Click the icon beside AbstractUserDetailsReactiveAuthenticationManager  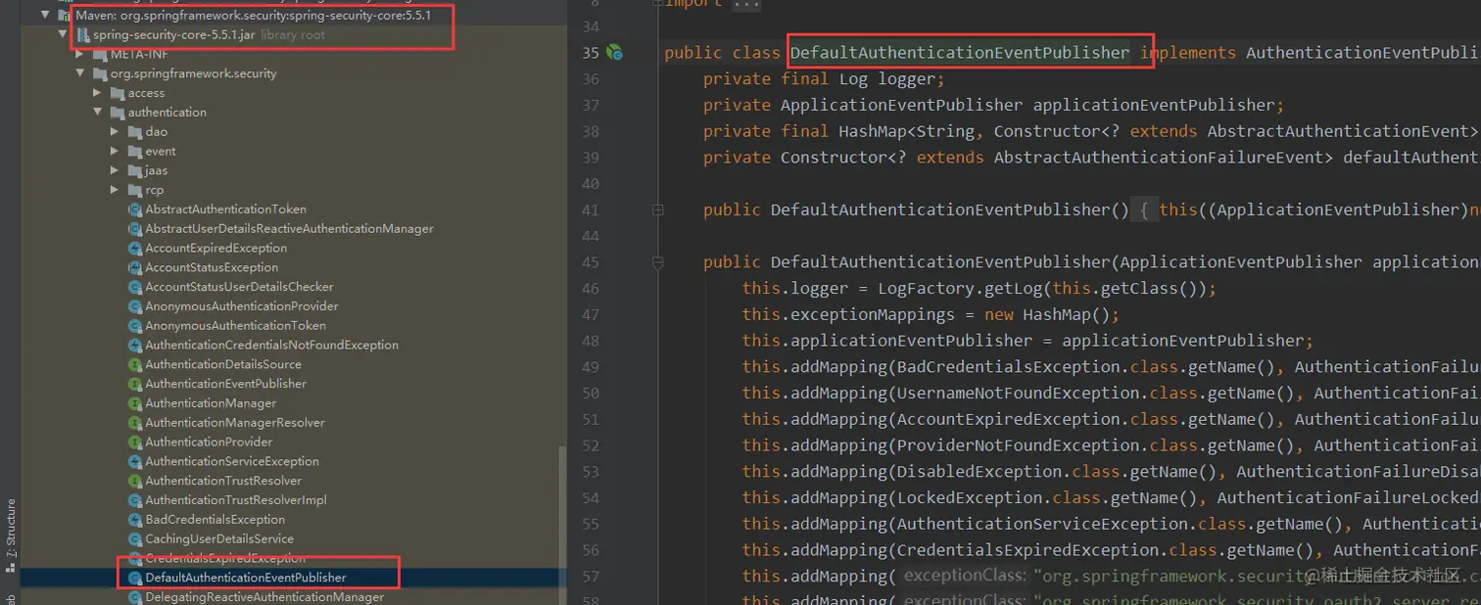(x=136, y=229)
